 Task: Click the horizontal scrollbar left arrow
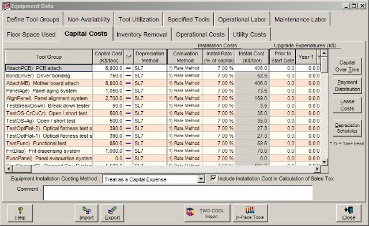point(9,169)
